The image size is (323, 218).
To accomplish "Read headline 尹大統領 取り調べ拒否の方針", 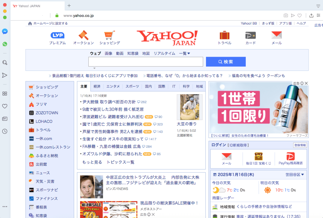I will click(x=109, y=102).
